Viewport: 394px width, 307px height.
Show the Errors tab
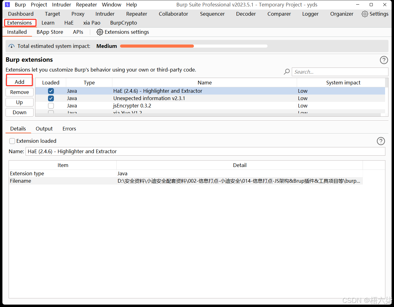pos(69,129)
